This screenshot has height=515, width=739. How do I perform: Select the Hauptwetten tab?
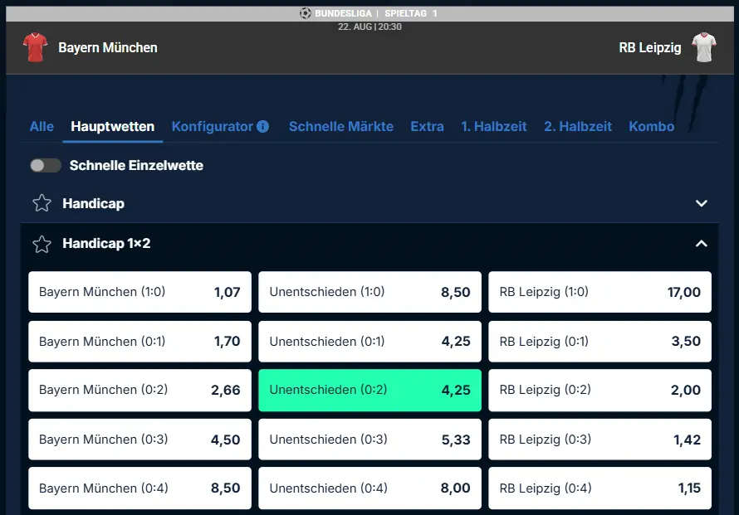[x=113, y=126]
